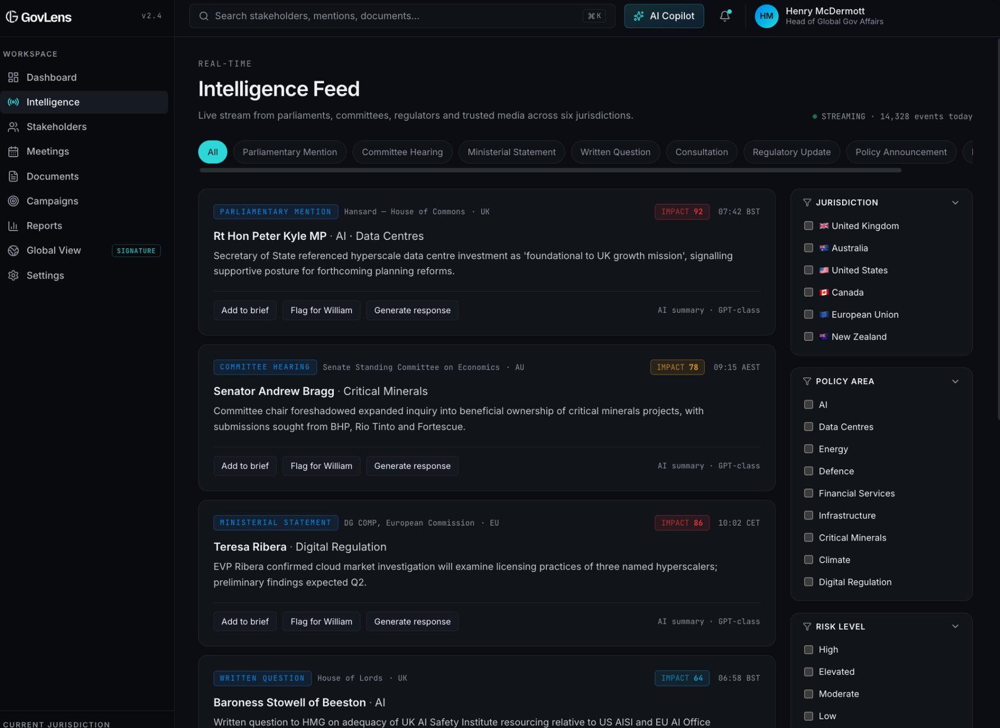
Task: Check the Australia jurisdiction box
Action: point(808,248)
